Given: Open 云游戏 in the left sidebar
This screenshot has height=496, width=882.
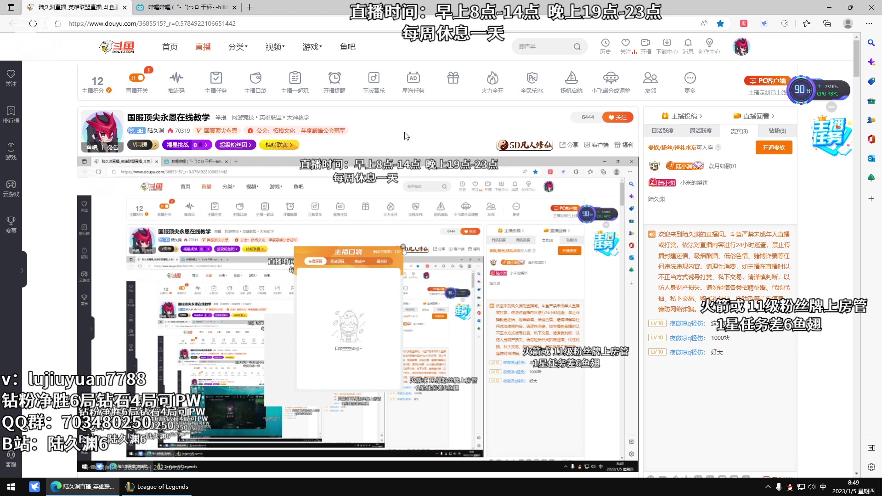Looking at the screenshot, I should (11, 188).
